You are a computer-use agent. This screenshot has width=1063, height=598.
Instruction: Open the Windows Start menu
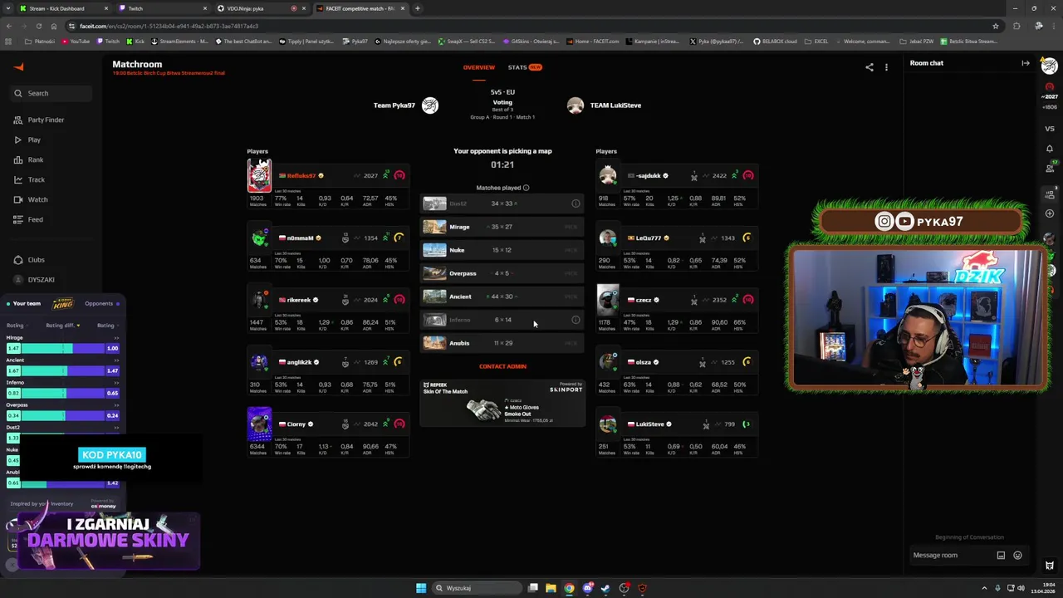point(421,588)
